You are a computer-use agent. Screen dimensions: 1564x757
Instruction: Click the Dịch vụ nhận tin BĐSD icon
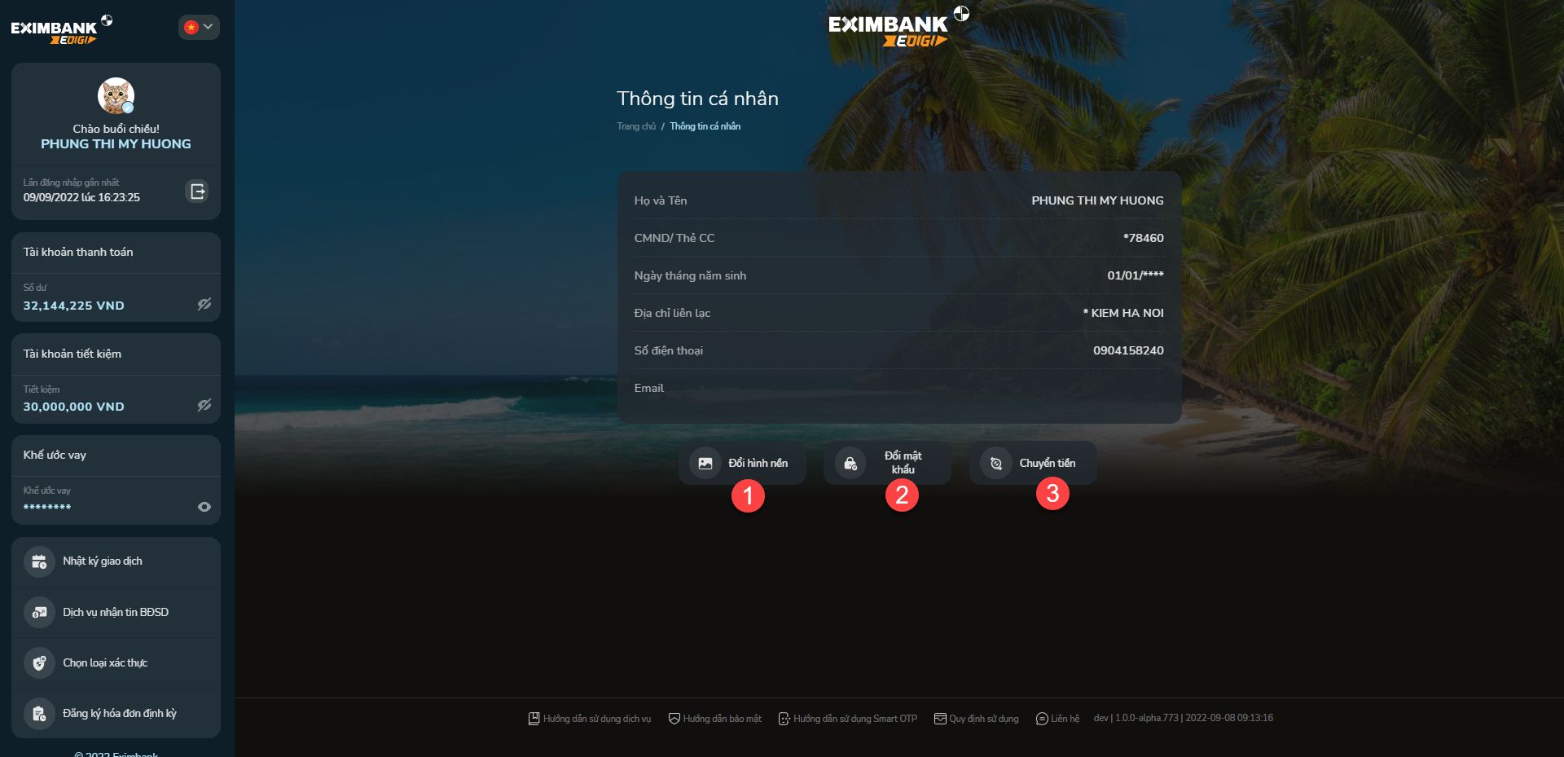39,612
